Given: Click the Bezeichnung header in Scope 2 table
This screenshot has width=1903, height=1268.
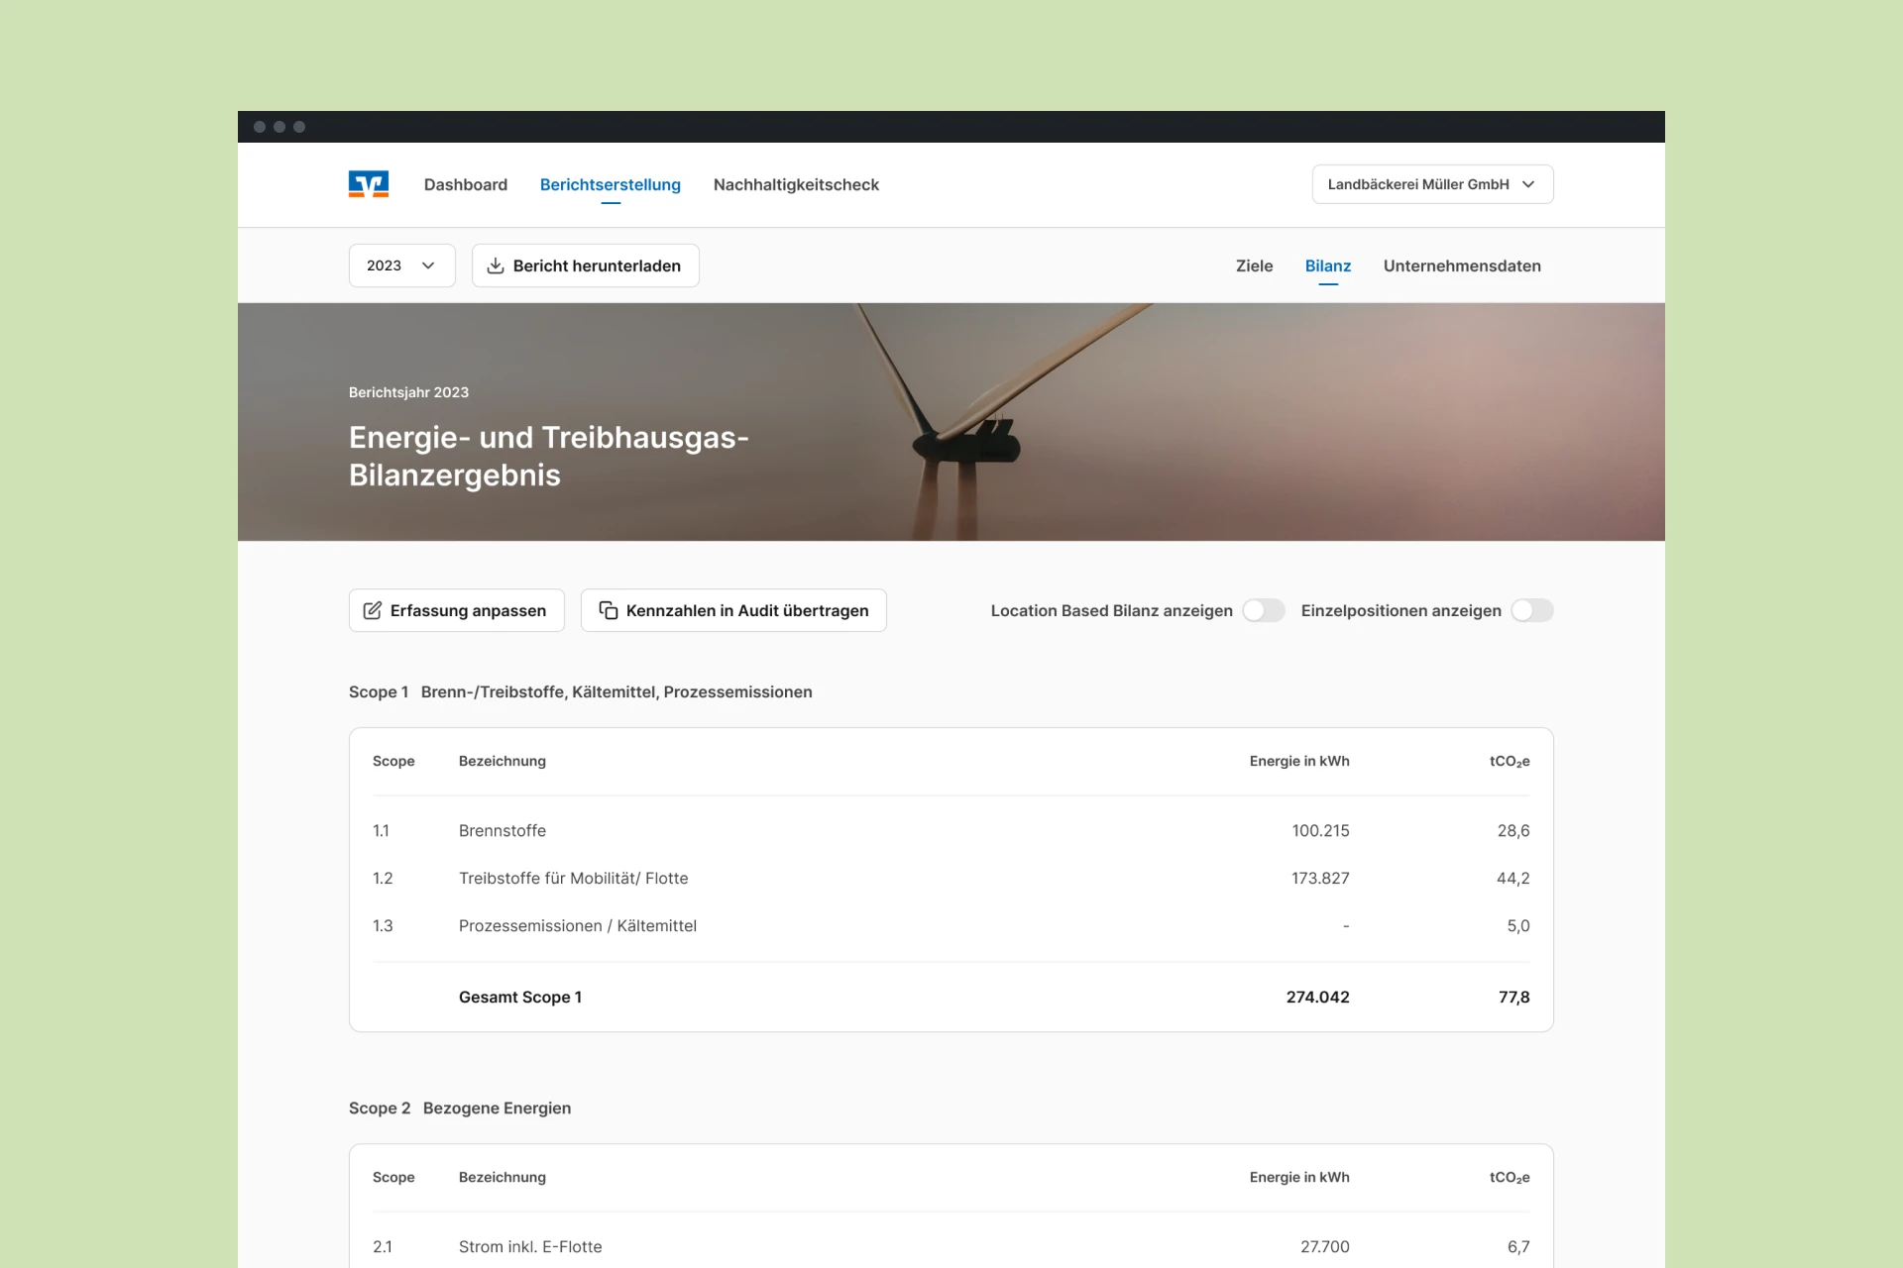Looking at the screenshot, I should tap(503, 1177).
